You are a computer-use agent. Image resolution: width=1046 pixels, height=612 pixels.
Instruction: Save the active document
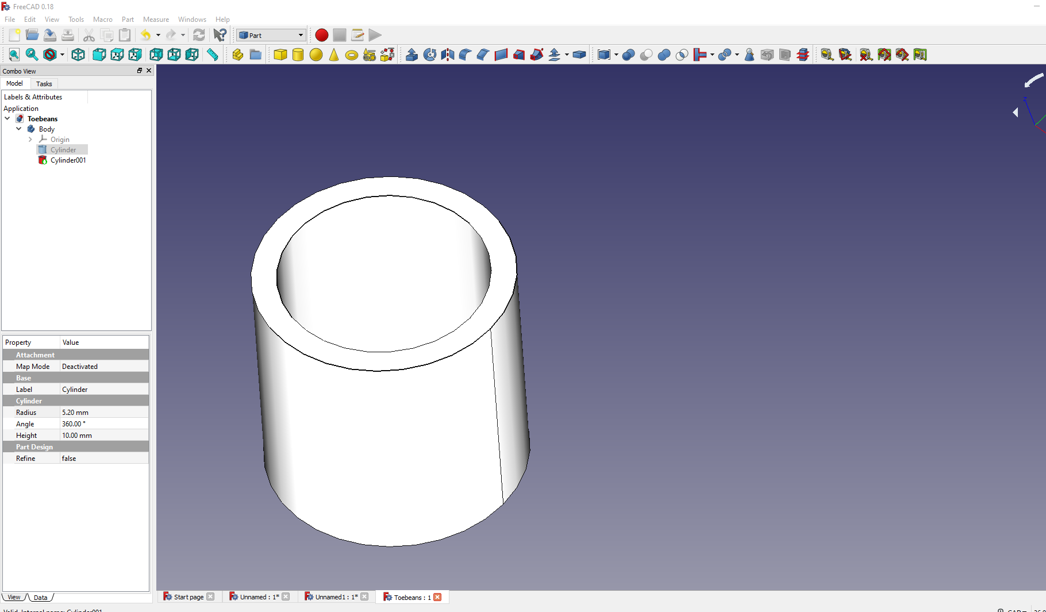(x=50, y=35)
